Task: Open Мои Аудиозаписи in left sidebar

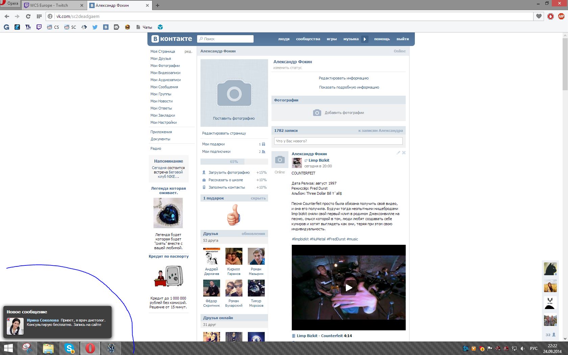Action: tap(166, 80)
